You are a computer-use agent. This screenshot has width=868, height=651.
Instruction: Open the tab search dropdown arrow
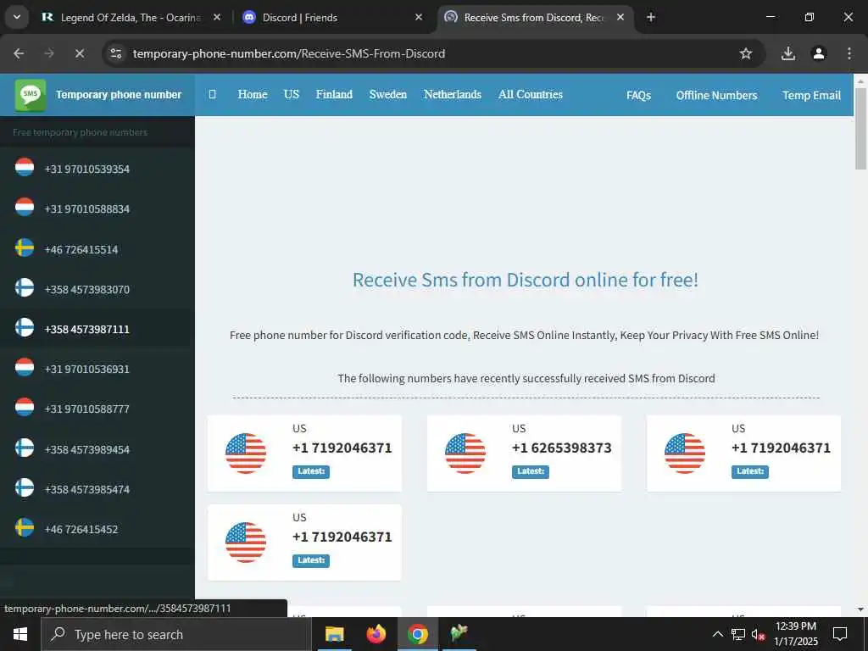[x=17, y=17]
